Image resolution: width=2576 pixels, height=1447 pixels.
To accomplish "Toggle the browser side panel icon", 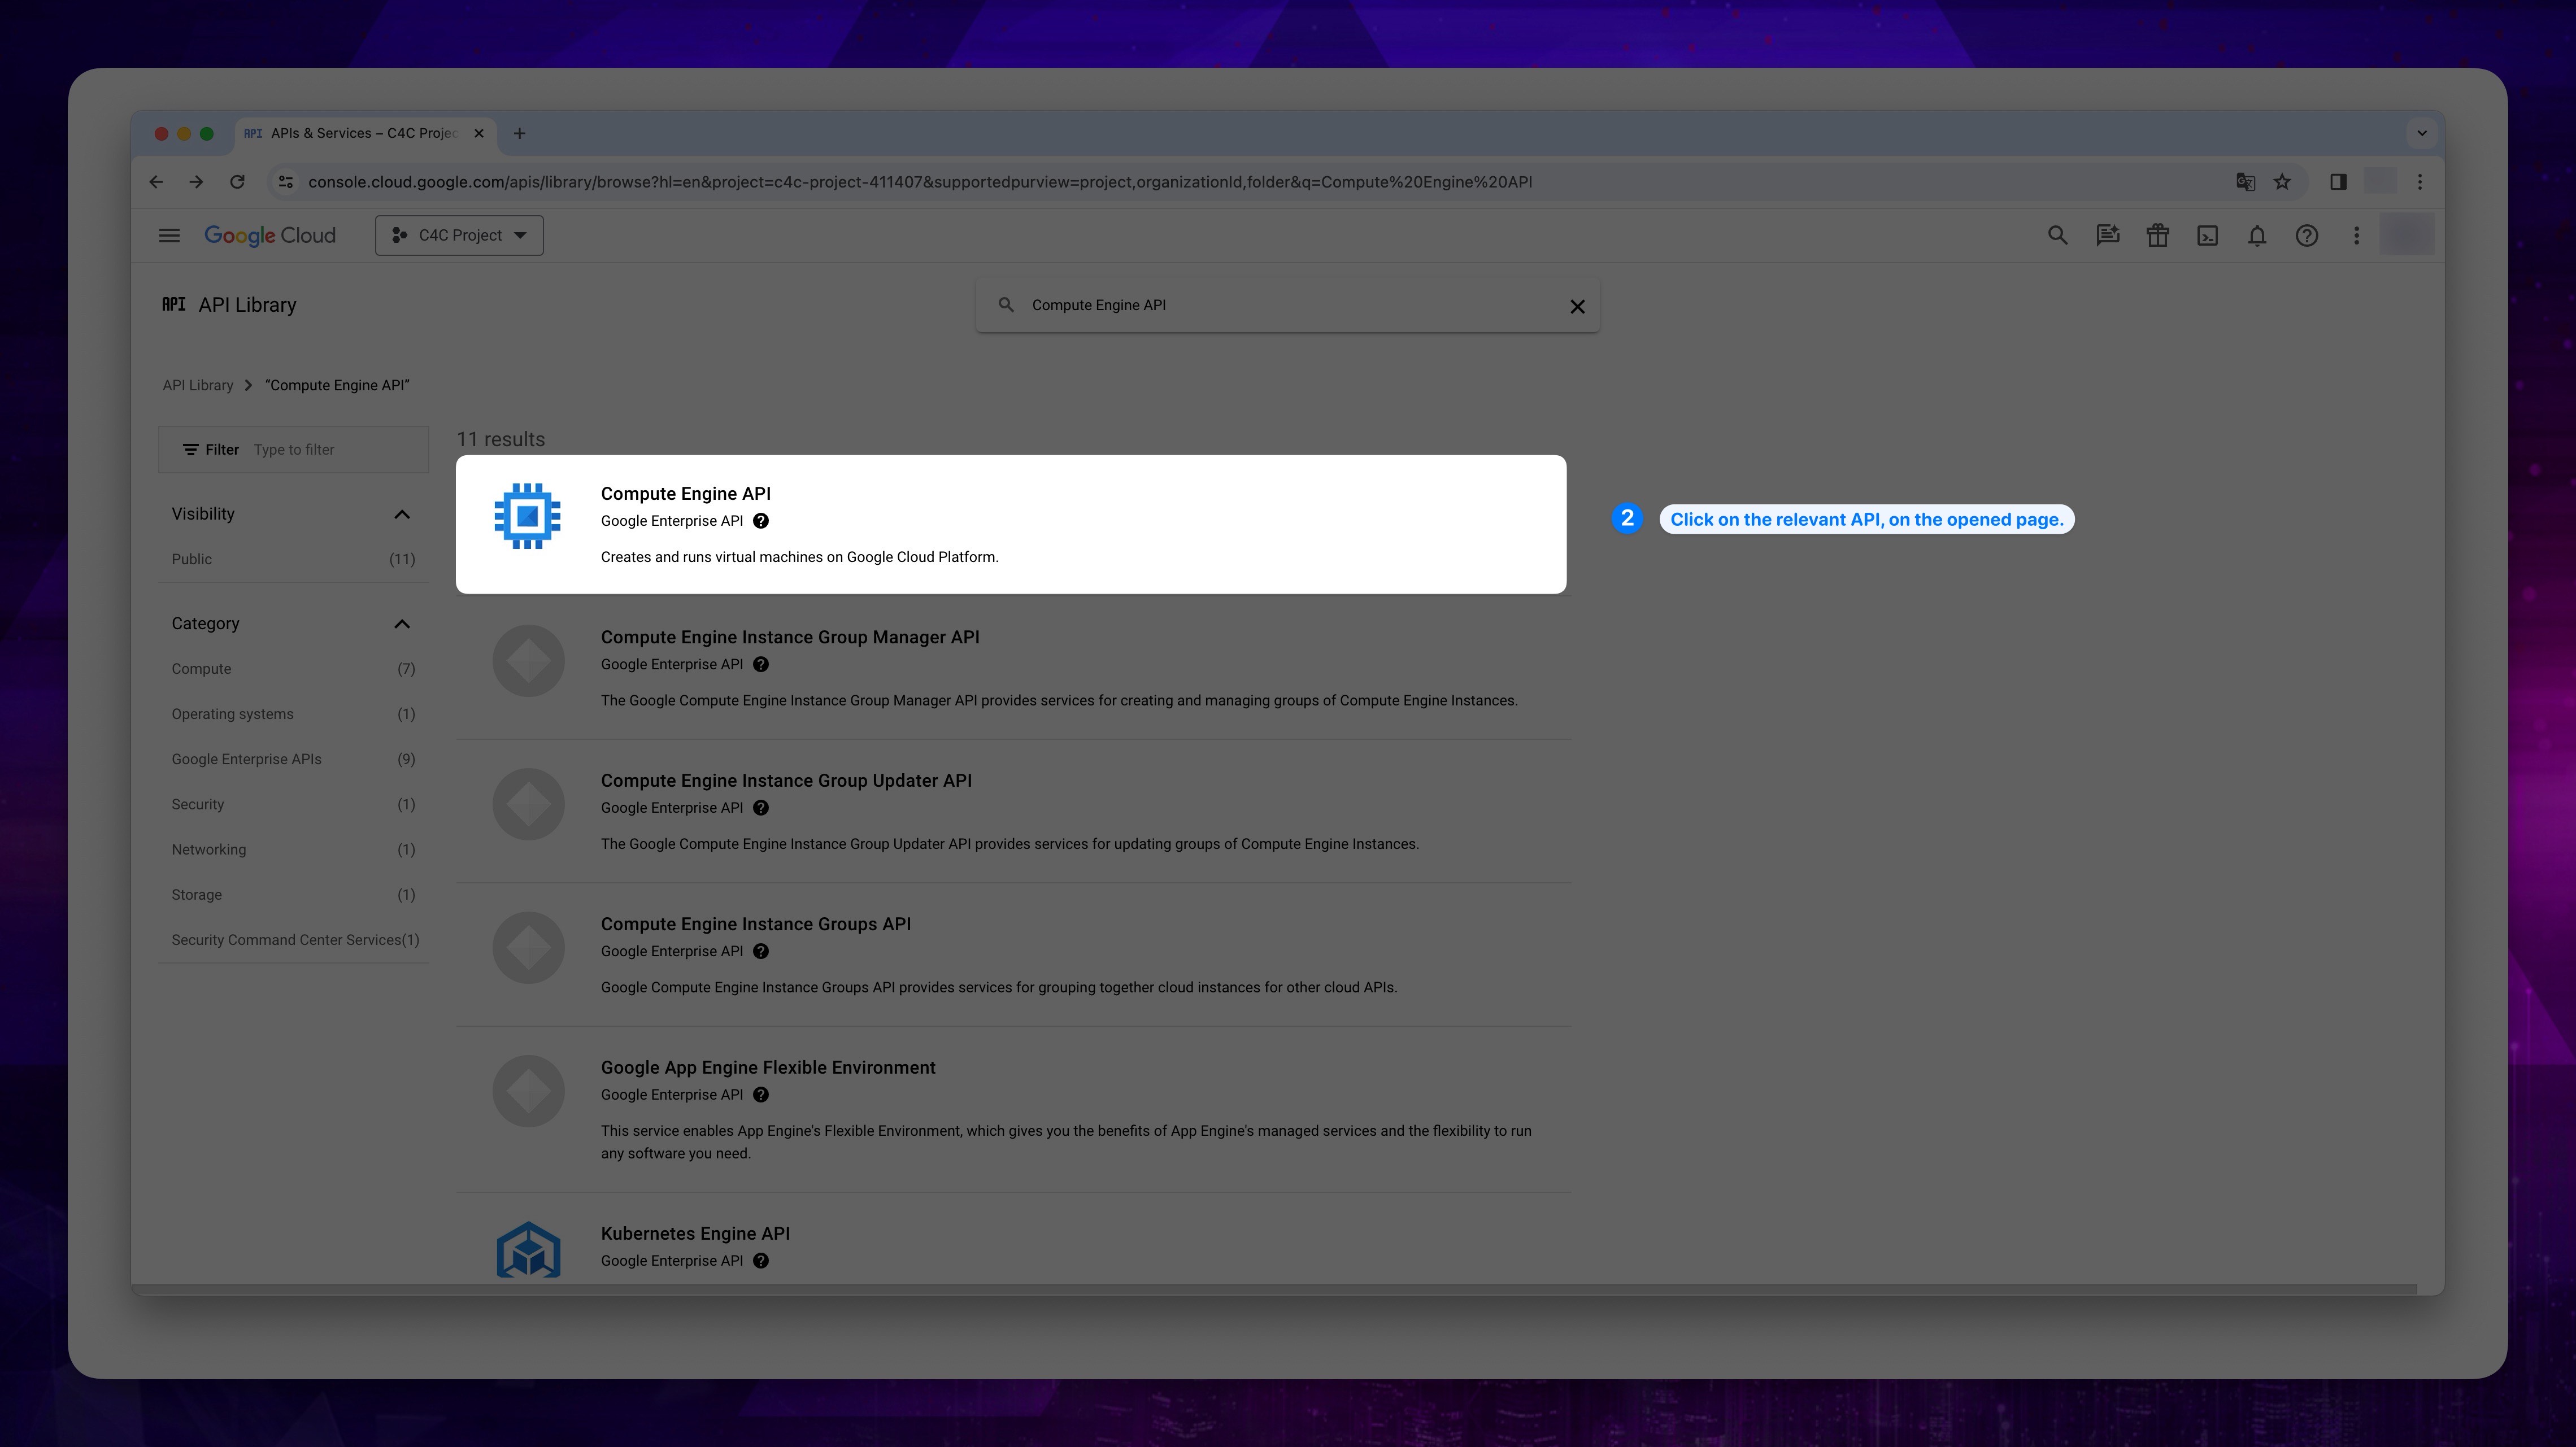I will click(2338, 182).
